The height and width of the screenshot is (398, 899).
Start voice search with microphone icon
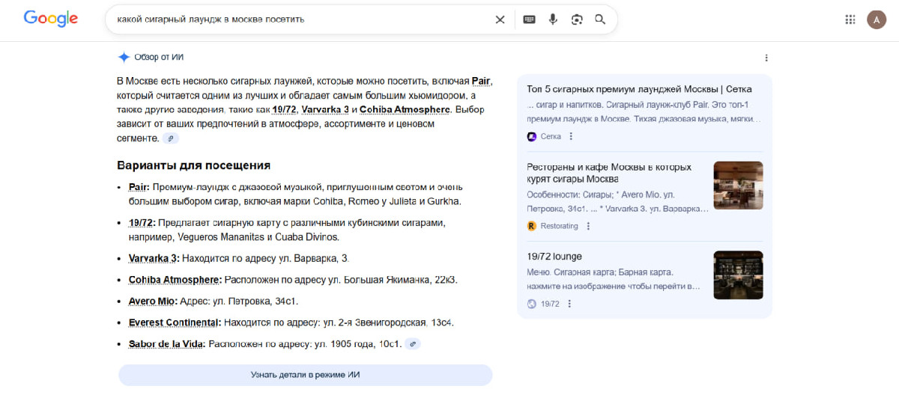(x=553, y=19)
